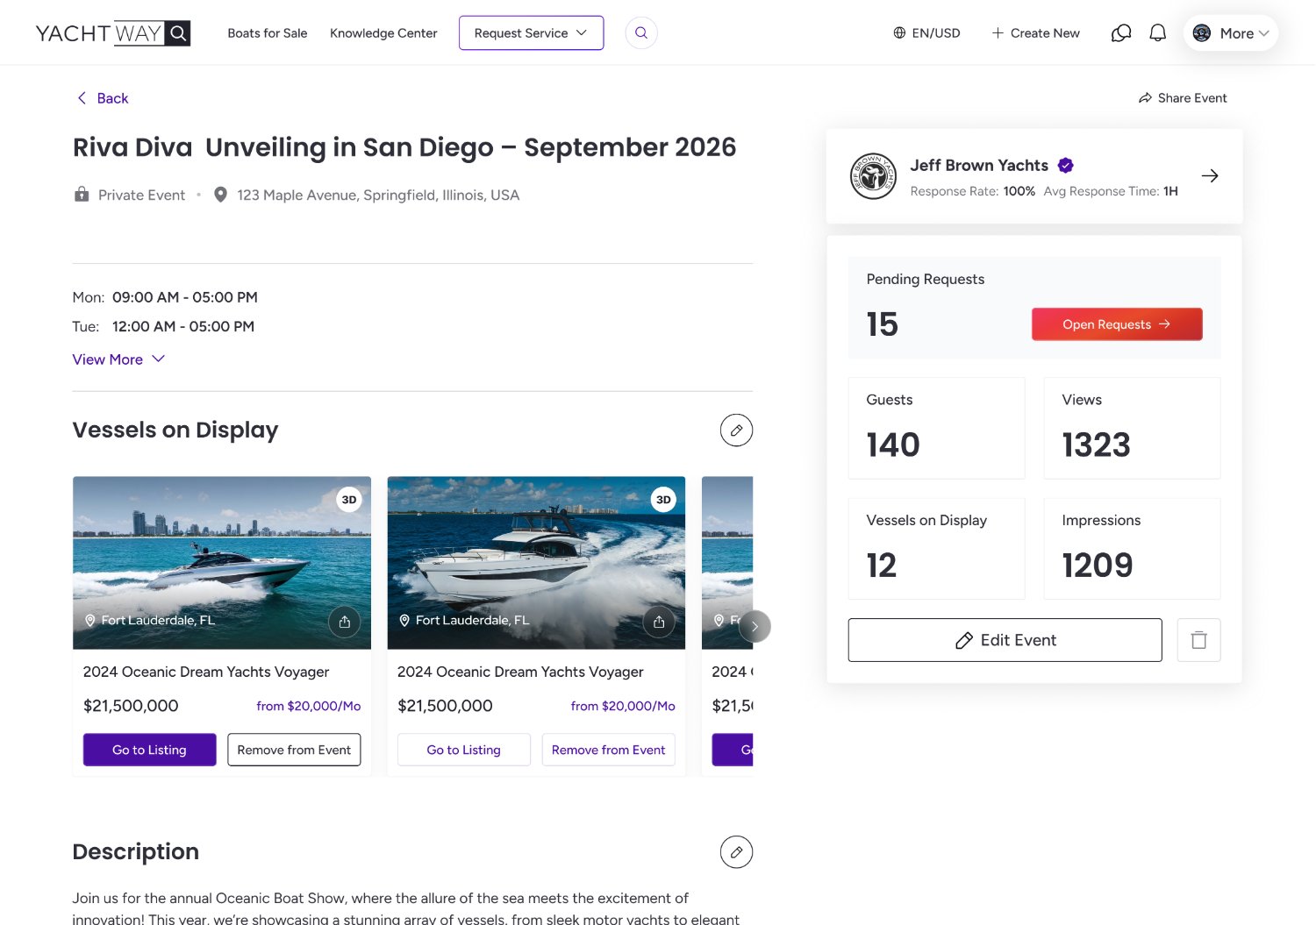Click the Private Event lock icon
The image size is (1316, 925).
click(x=82, y=195)
